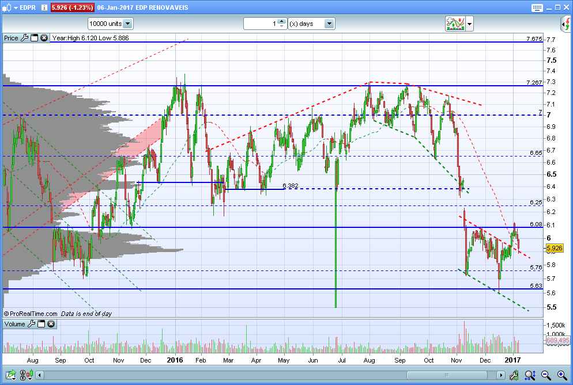Click the current price label 5.926
The height and width of the screenshot is (385, 573).
(555, 248)
